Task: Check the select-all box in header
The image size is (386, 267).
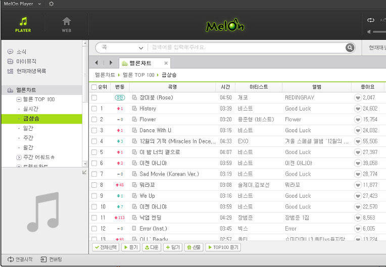Action: [x=94, y=87]
